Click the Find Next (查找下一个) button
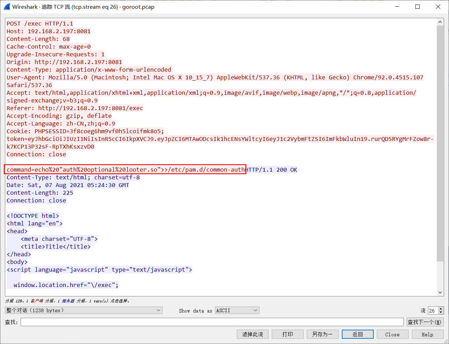449x344 pixels. tap(425, 322)
